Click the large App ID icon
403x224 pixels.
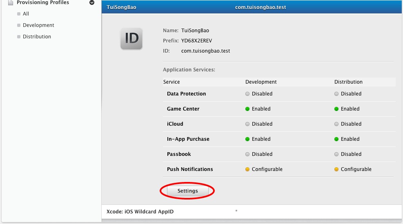pyautogui.click(x=131, y=39)
